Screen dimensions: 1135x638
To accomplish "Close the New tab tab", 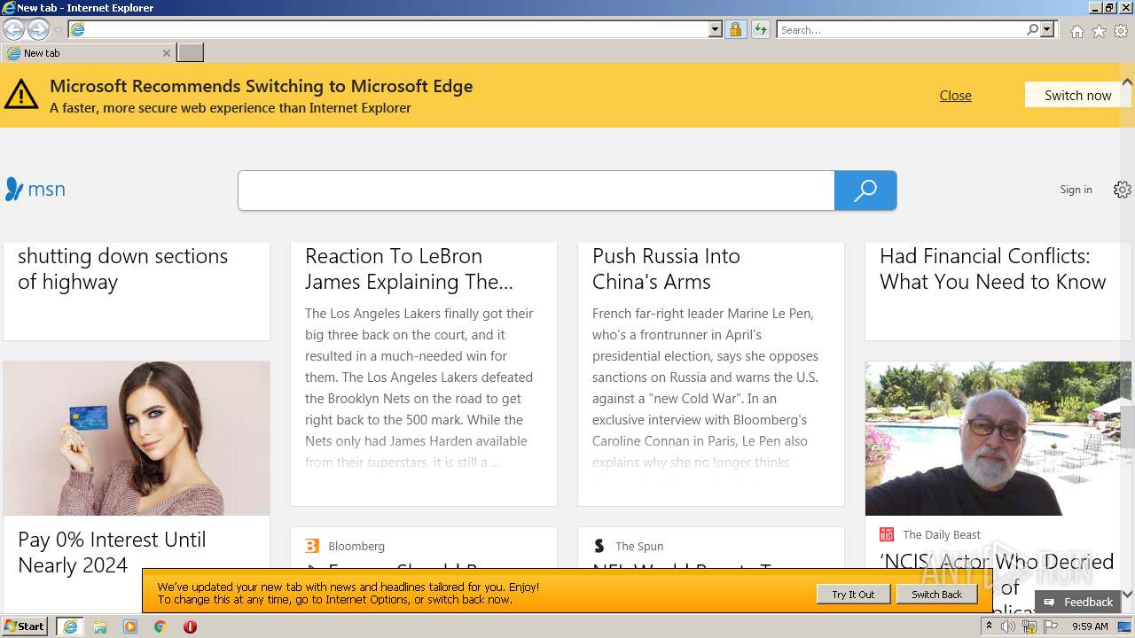I will click(x=166, y=53).
